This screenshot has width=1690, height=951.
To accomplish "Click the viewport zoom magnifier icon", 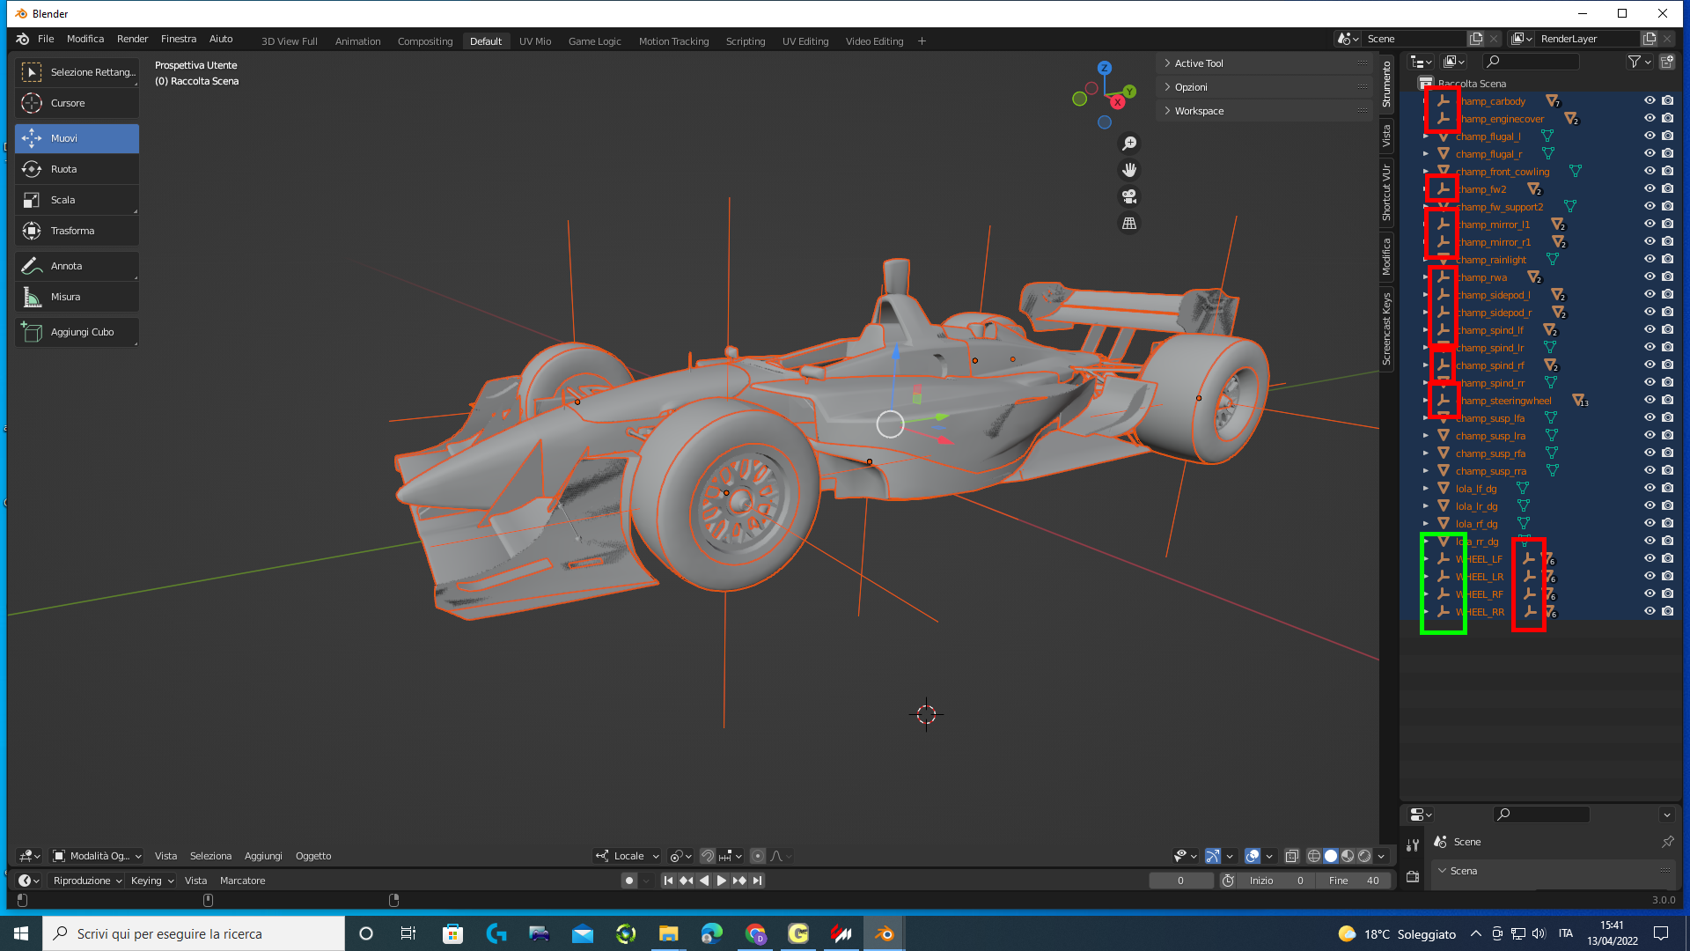I will [1129, 144].
